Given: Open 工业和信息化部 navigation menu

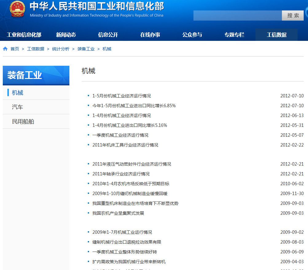Looking at the screenshot, I should click(24, 35).
